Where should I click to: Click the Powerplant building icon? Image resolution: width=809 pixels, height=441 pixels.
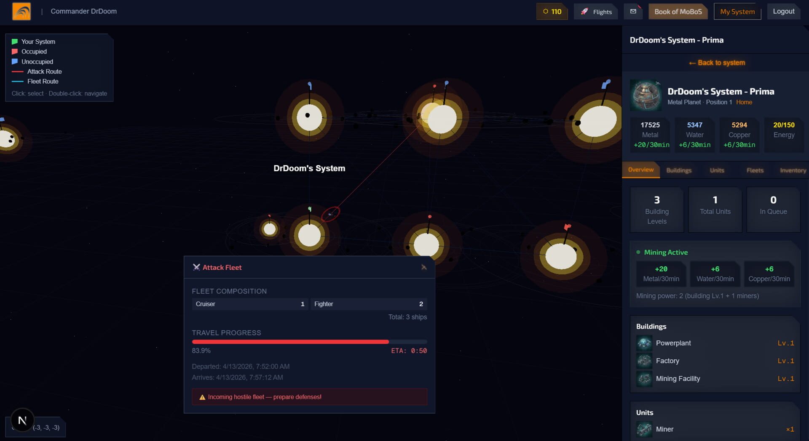644,343
